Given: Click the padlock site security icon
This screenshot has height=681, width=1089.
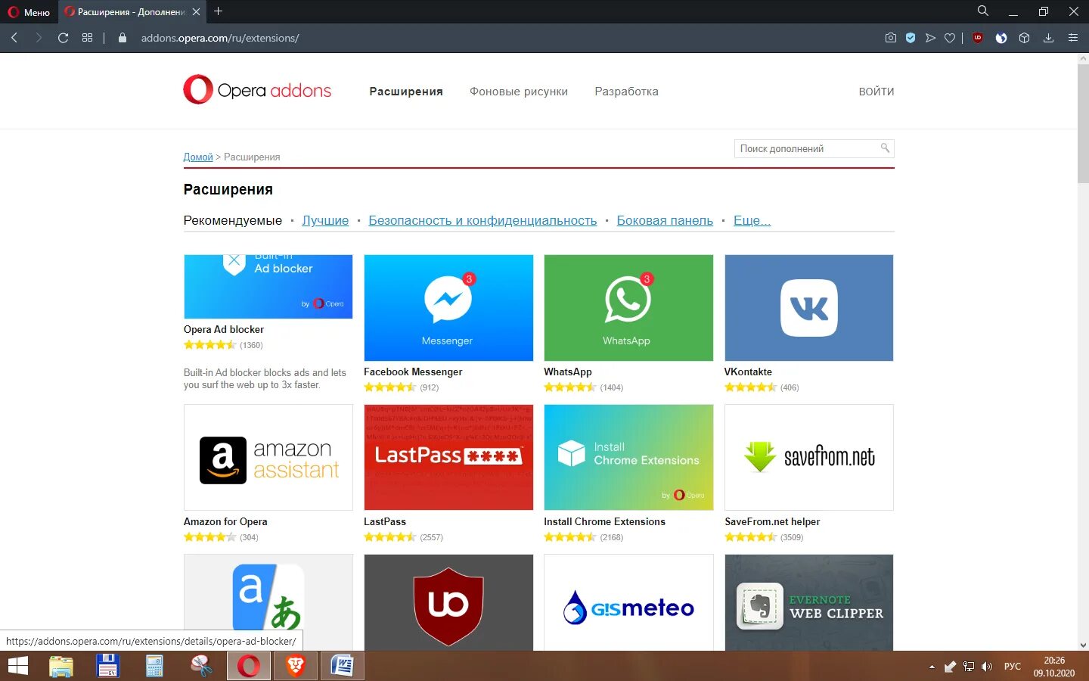Looking at the screenshot, I should (x=123, y=38).
